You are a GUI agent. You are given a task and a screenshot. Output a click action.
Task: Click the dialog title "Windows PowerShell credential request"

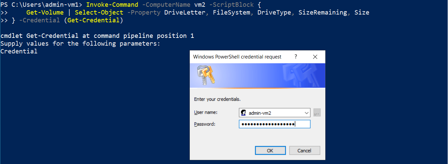pyautogui.click(x=237, y=57)
